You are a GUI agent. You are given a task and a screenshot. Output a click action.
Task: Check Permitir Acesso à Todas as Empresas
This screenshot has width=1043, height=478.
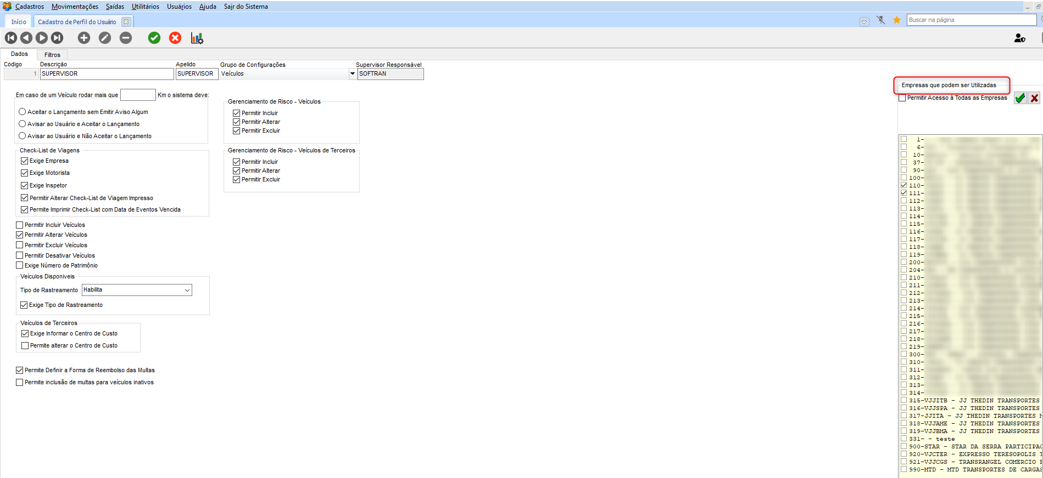[902, 98]
